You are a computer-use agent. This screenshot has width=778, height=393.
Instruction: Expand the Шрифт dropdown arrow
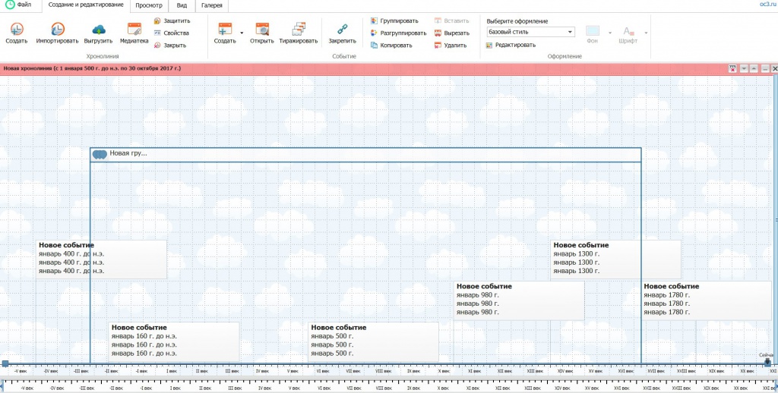click(x=646, y=33)
